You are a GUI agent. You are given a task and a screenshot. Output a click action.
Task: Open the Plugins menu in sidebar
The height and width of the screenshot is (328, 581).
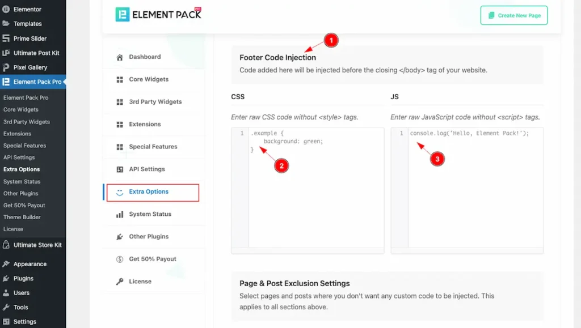tap(23, 279)
